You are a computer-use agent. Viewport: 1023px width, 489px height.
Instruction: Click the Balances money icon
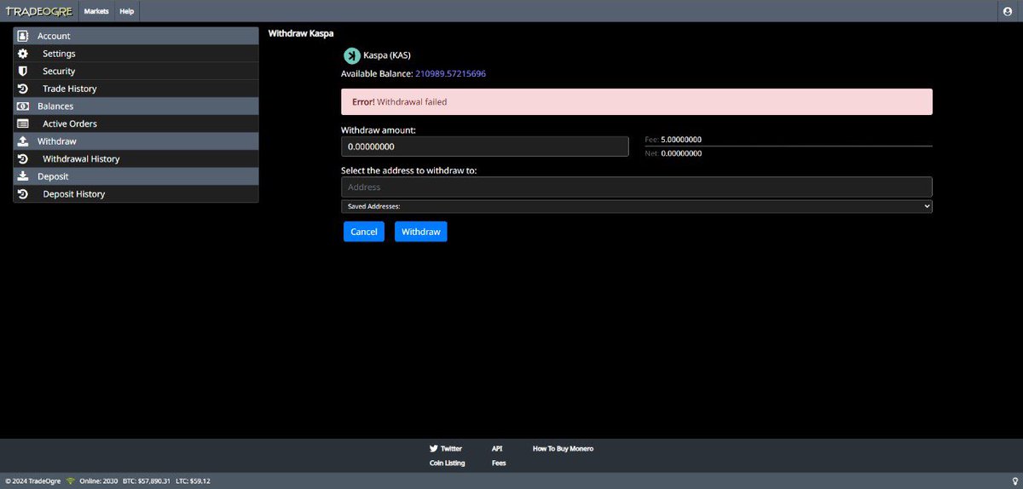tap(23, 106)
